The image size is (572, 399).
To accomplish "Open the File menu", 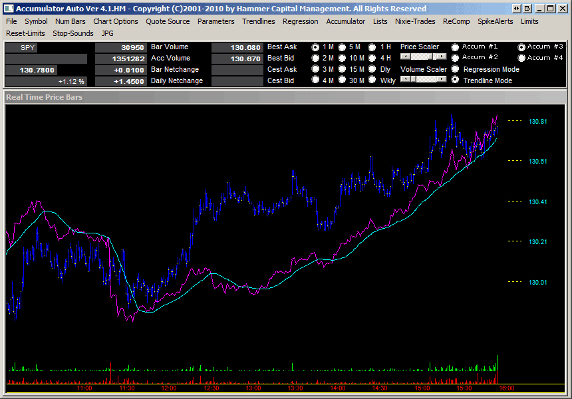I will tap(11, 21).
